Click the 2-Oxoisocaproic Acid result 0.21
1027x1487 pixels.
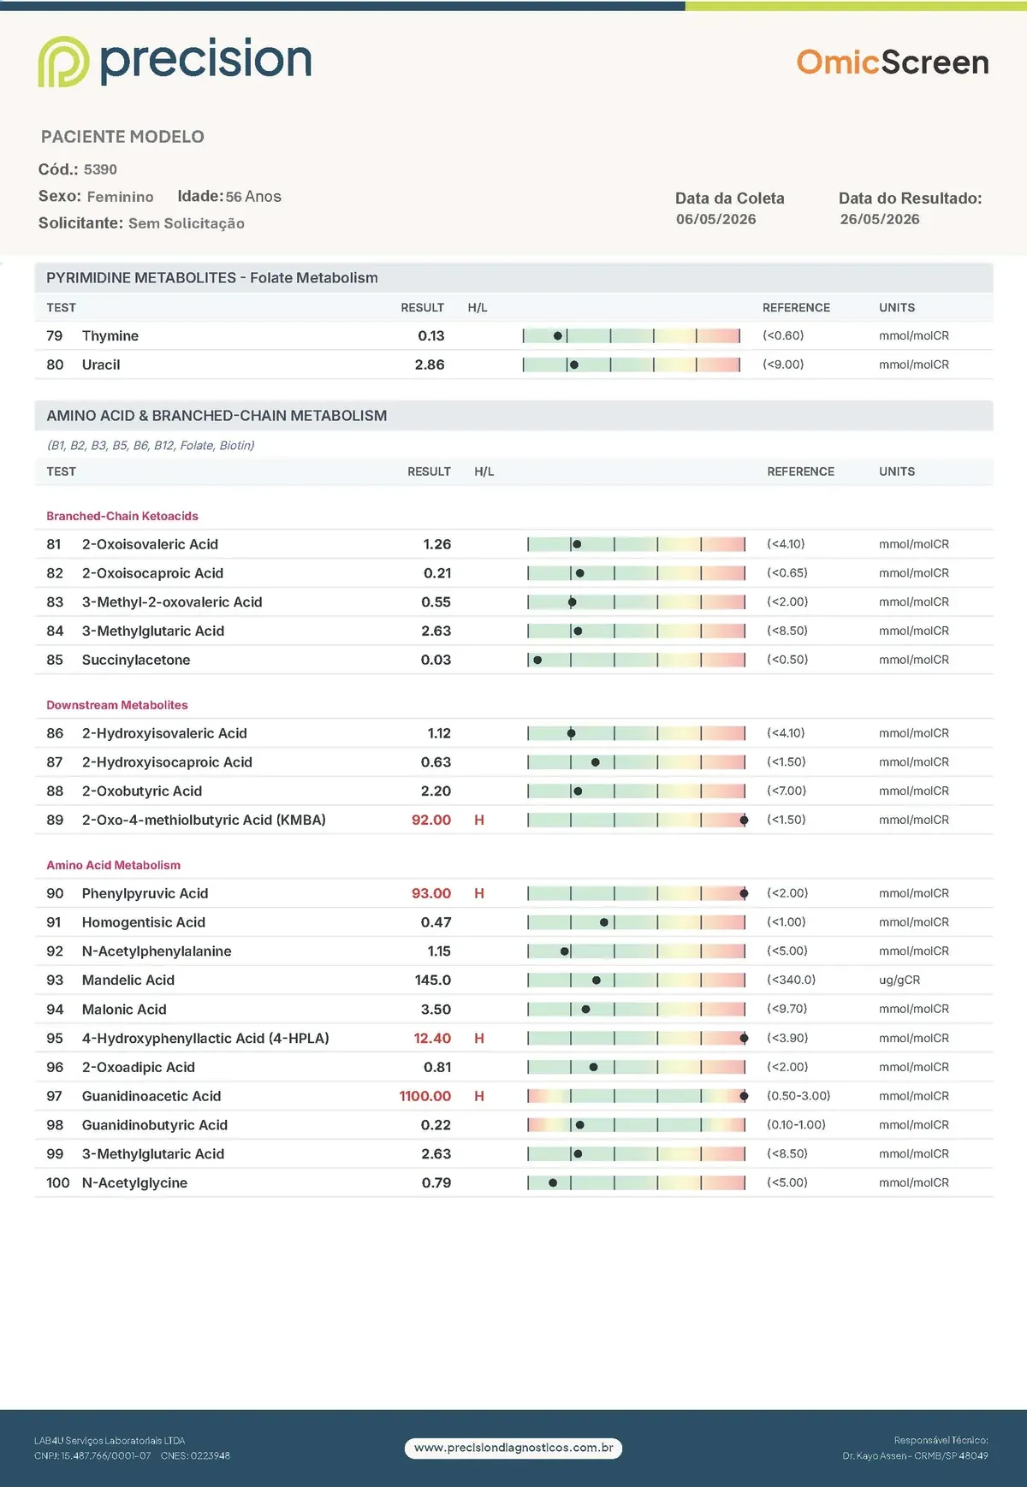click(x=437, y=573)
